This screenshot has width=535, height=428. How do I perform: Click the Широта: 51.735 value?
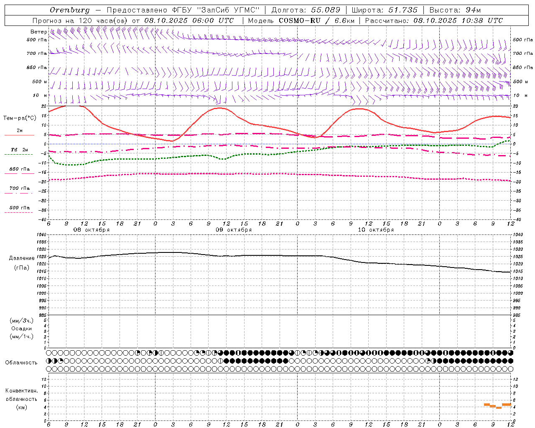pyautogui.click(x=385, y=10)
